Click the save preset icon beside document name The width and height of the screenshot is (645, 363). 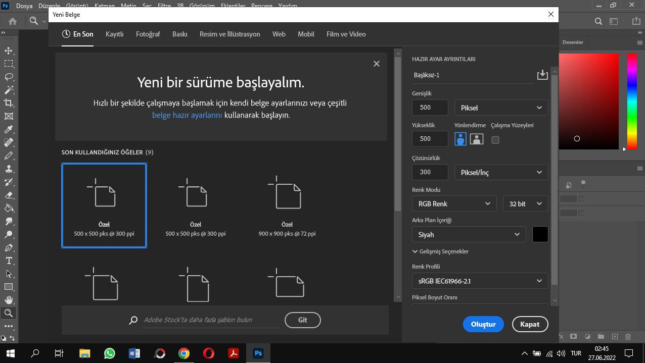tap(542, 75)
